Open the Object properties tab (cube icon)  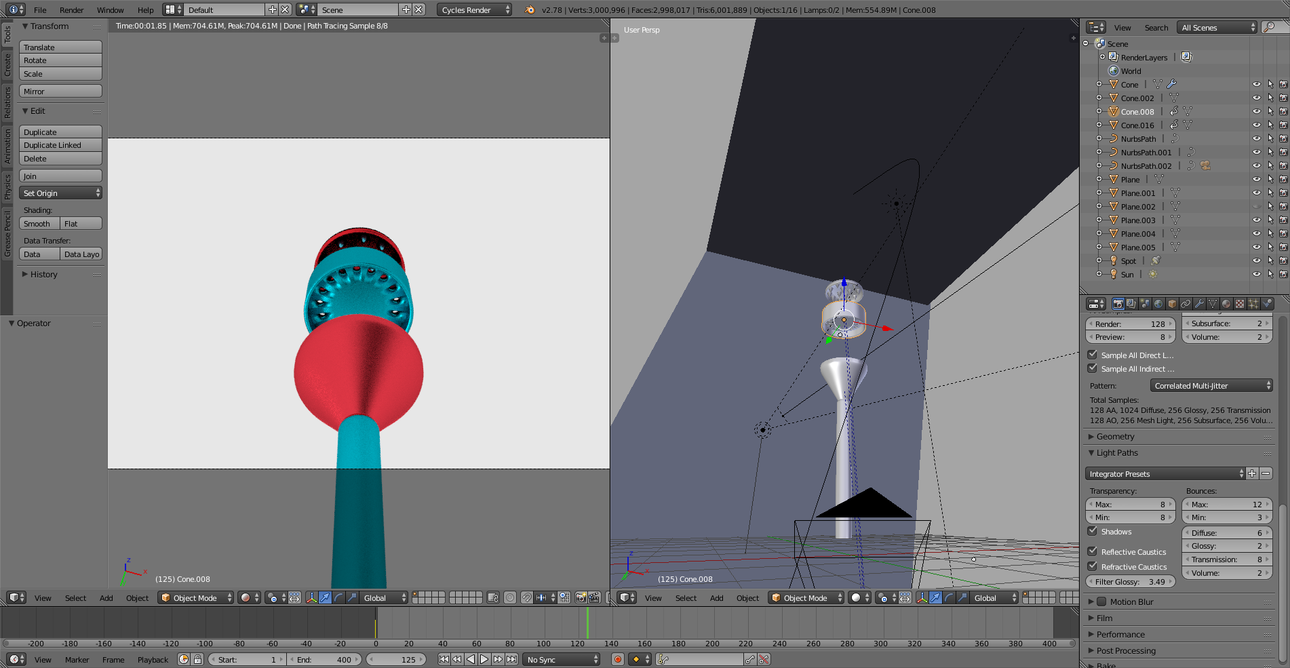1172,304
